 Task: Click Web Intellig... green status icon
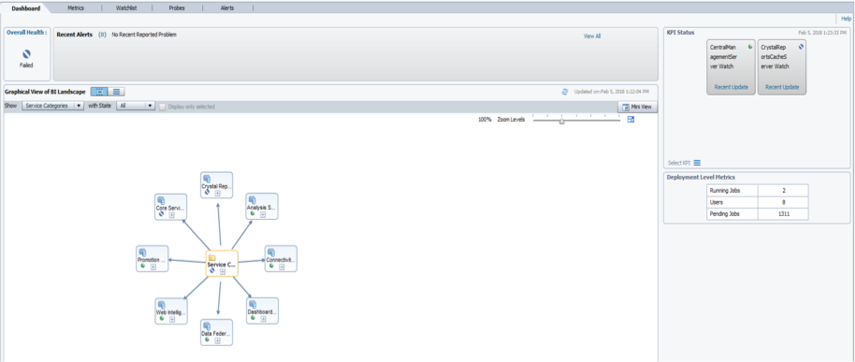click(x=162, y=318)
